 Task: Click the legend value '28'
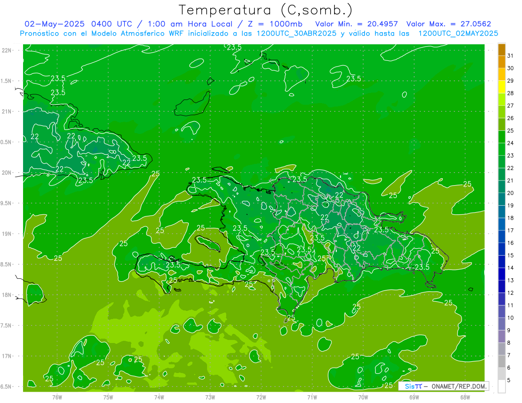pyautogui.click(x=511, y=93)
